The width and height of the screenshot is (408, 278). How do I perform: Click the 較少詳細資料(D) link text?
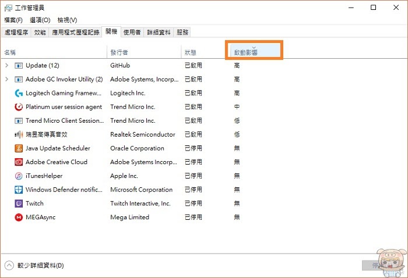point(41,266)
